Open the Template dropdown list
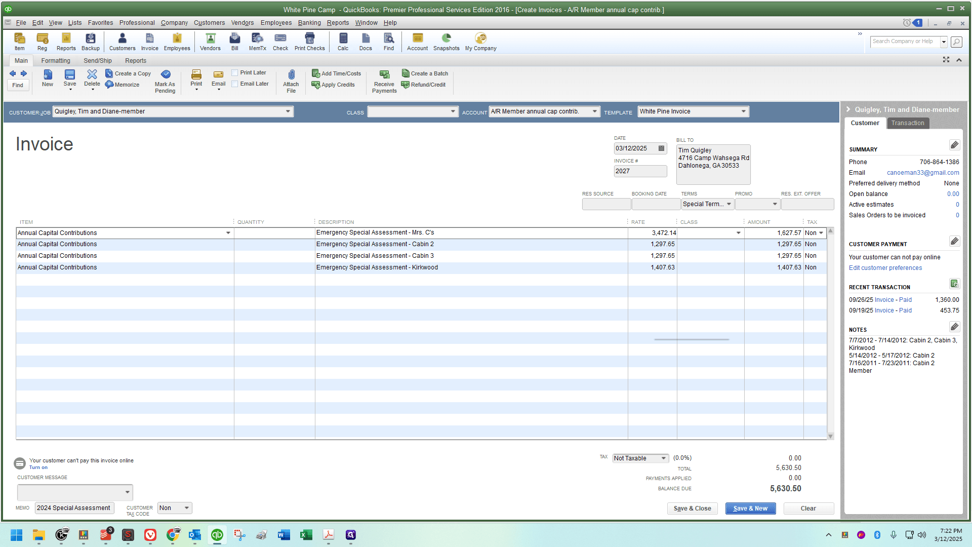Viewport: 972px width, 547px height. click(743, 111)
